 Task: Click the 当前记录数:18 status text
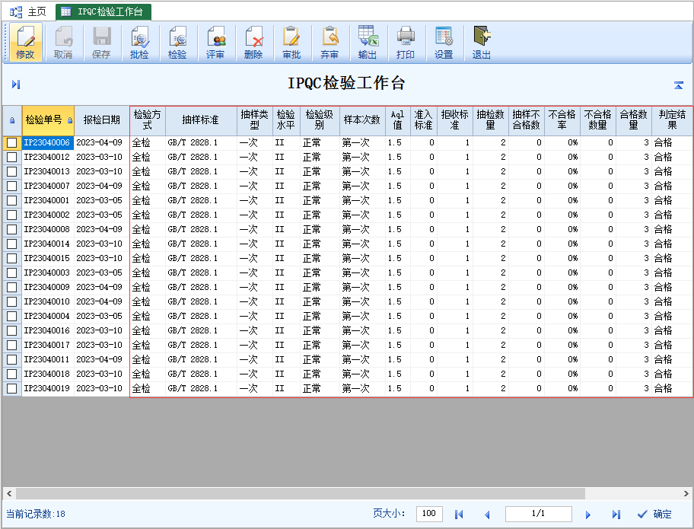coord(36,514)
